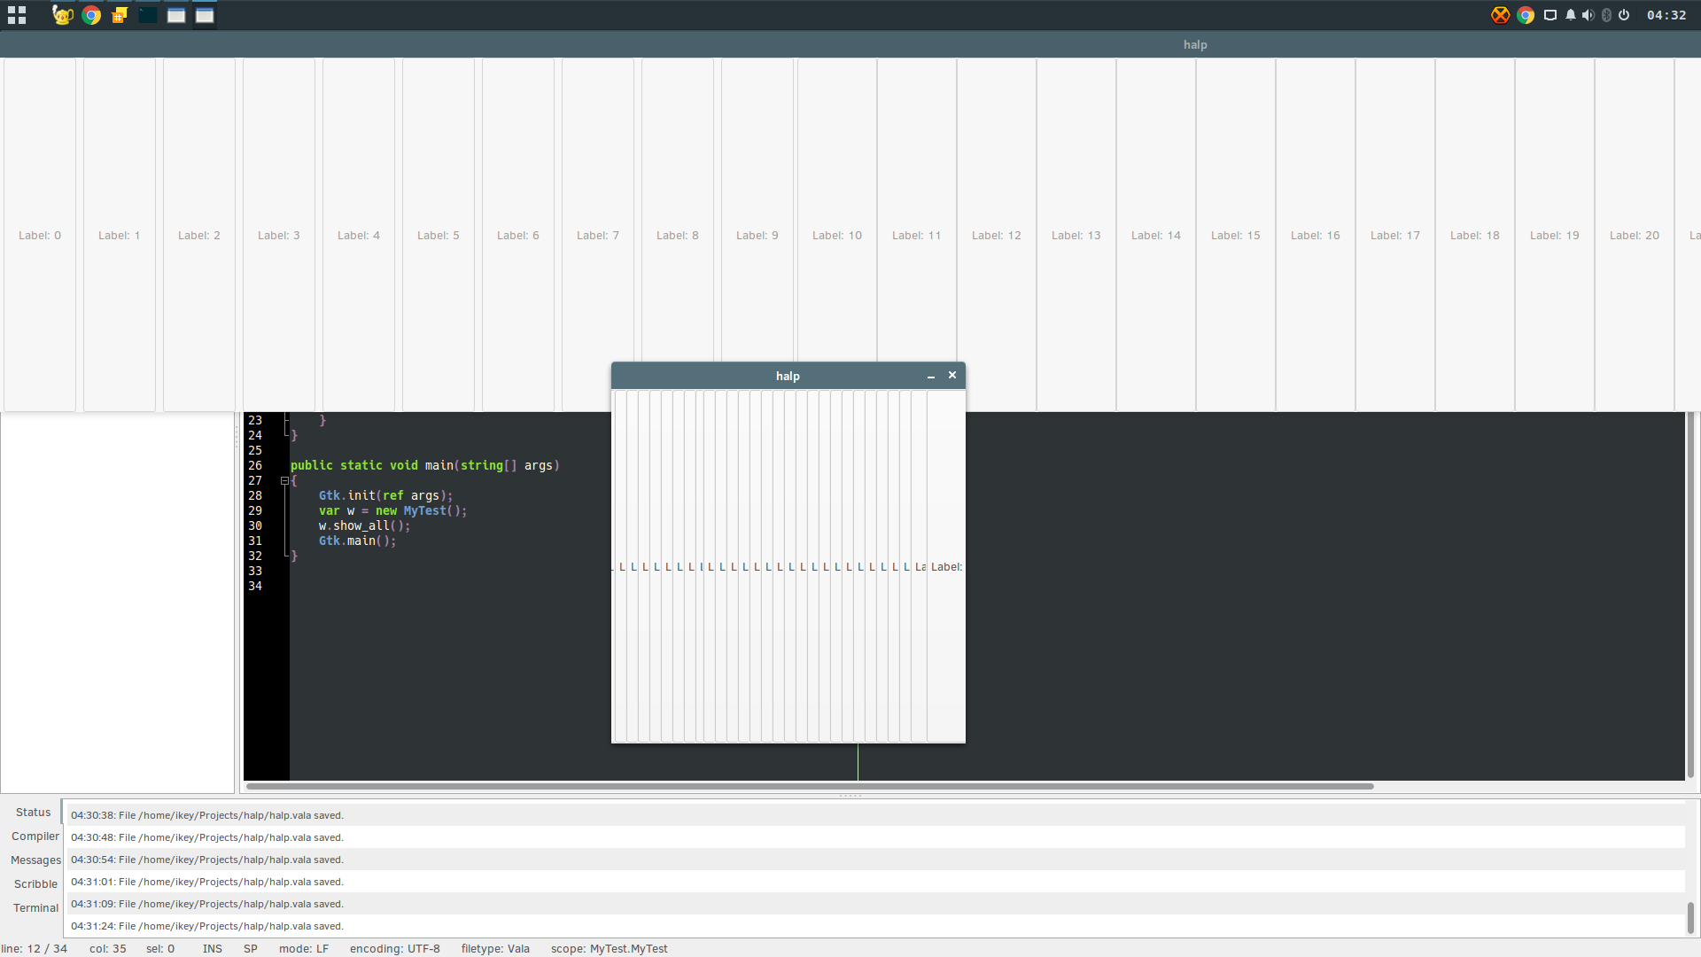Viewport: 1701px width, 957px height.
Task: Click 'Label: 19' in large halp window
Action: pos(1555,236)
